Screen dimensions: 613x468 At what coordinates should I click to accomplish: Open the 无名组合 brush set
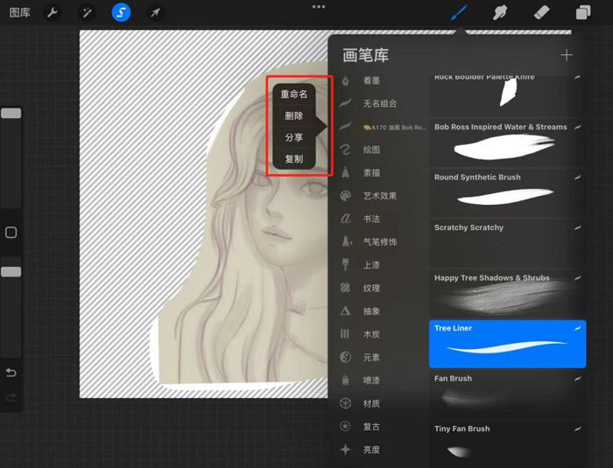click(379, 103)
